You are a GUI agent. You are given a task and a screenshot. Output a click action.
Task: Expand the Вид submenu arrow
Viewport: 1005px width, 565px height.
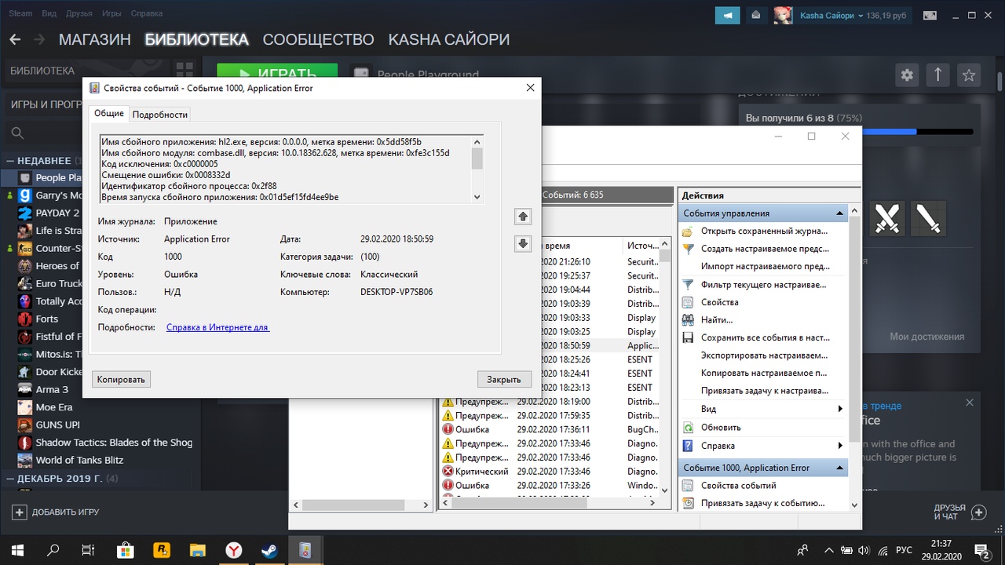pos(839,409)
